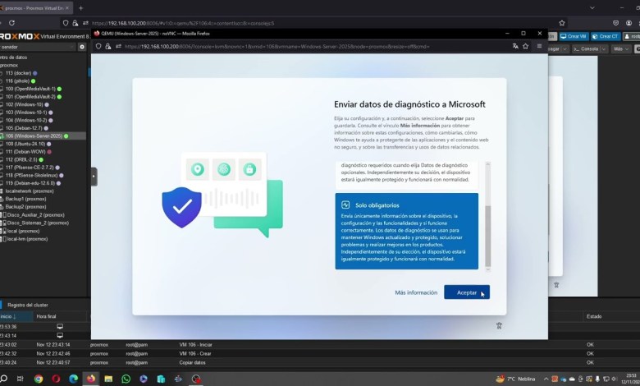Select local-lvm (proxmox) storage in tree

(x=26, y=238)
